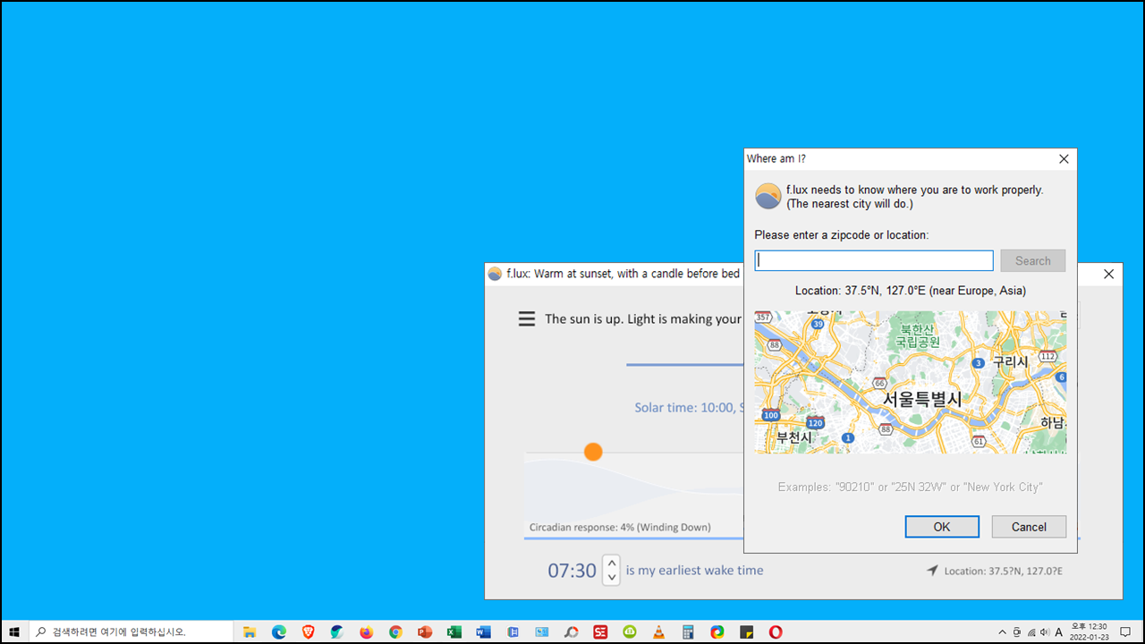
Task: Launch Microsoft Edge from taskbar
Action: coord(279,631)
